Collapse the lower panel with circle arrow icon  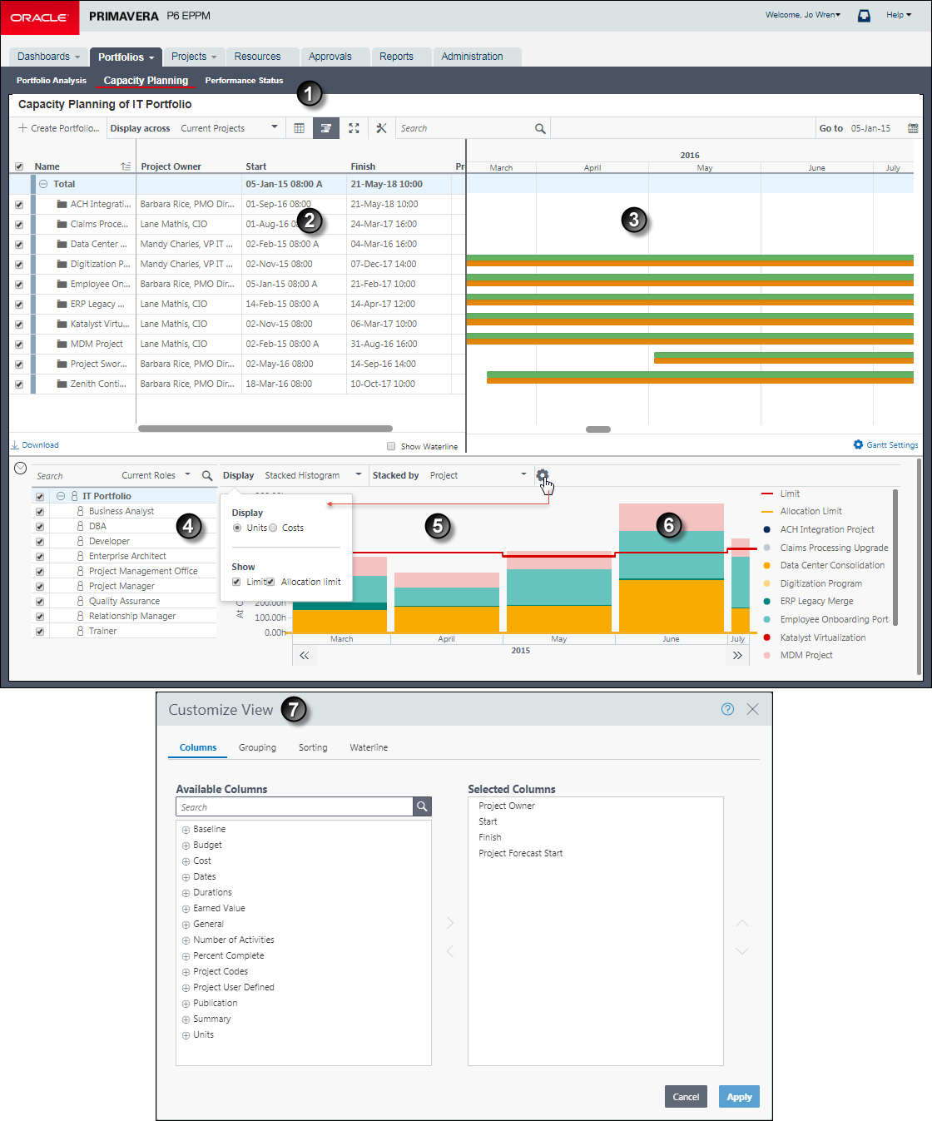pyautogui.click(x=21, y=469)
